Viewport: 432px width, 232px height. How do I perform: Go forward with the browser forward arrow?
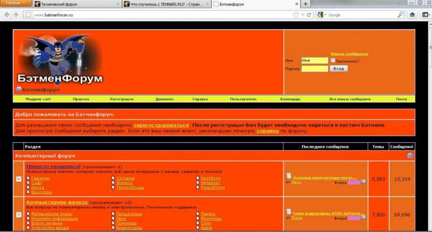pyautogui.click(x=16, y=15)
